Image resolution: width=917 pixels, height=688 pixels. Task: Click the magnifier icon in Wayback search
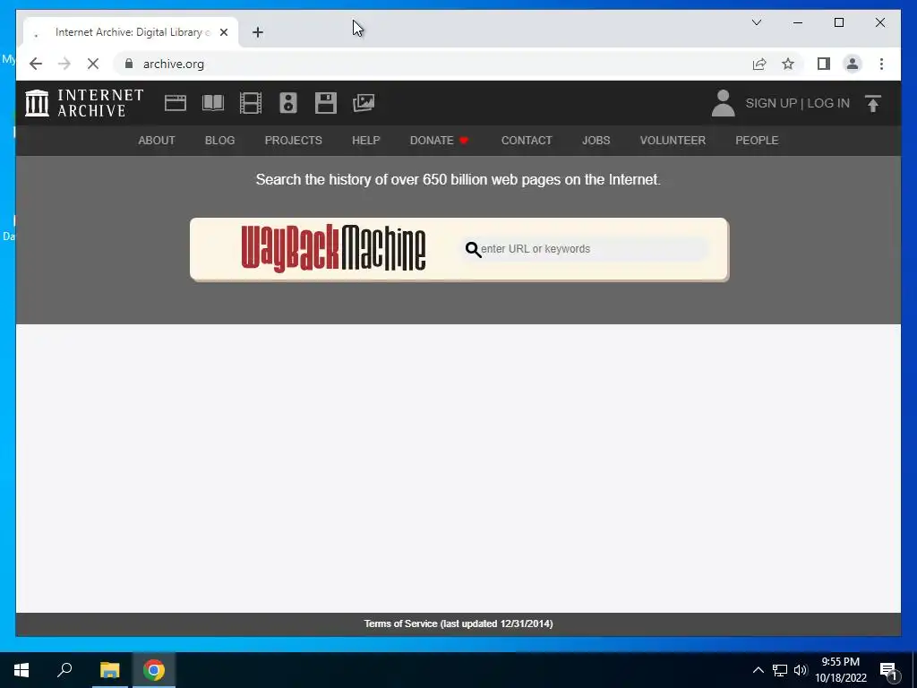coord(473,250)
